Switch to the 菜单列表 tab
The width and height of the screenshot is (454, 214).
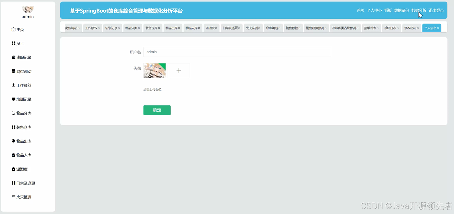pyautogui.click(x=369, y=28)
